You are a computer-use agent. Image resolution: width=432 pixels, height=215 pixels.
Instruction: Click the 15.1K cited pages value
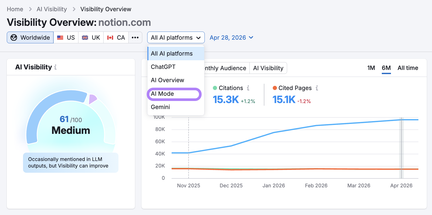tap(284, 100)
